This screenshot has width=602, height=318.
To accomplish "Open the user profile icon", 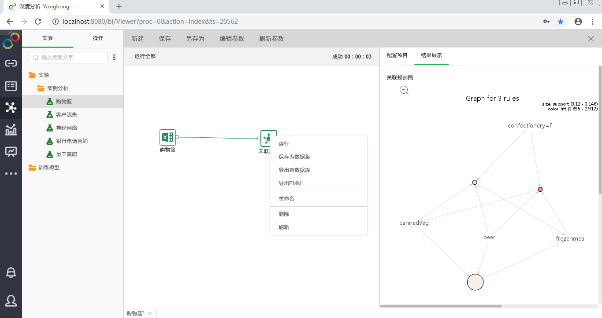I will 11,300.
